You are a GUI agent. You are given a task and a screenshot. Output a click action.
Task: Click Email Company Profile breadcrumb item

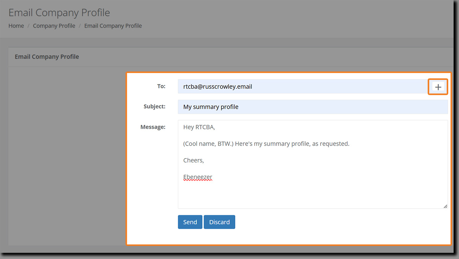click(113, 26)
